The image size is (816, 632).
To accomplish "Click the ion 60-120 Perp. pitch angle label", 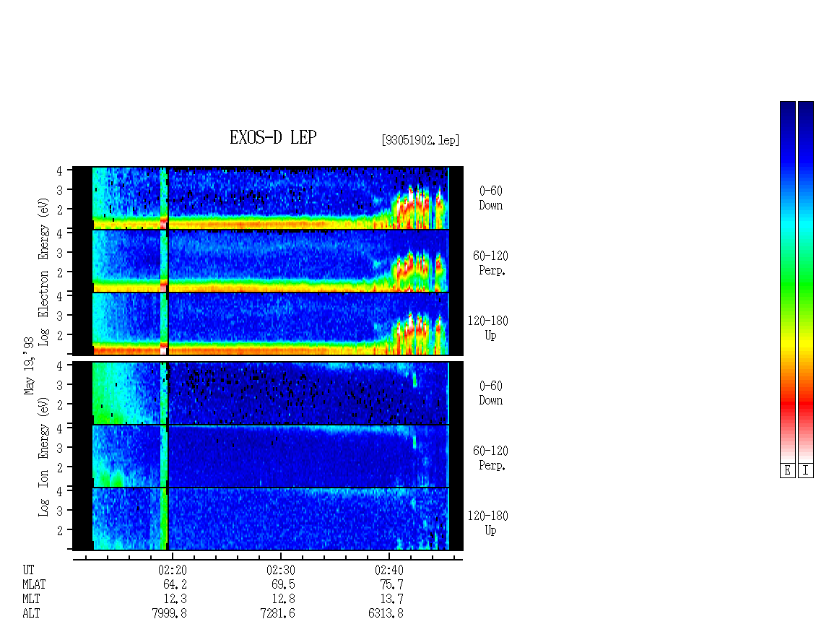I will [x=490, y=458].
